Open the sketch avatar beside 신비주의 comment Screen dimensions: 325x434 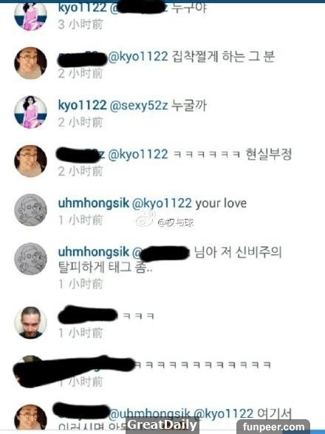pyautogui.click(x=30, y=259)
